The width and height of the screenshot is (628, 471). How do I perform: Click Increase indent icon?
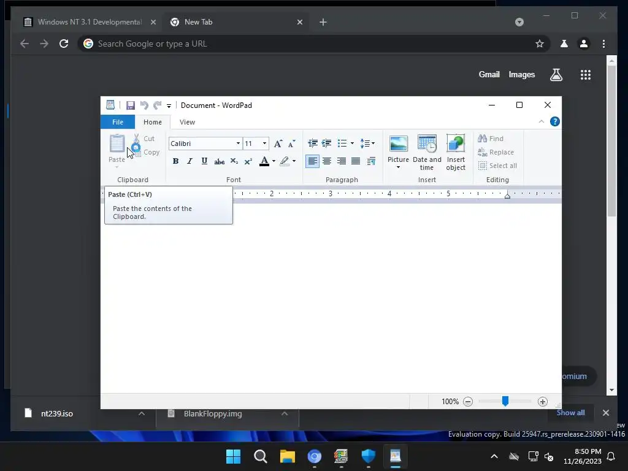tap(327, 143)
